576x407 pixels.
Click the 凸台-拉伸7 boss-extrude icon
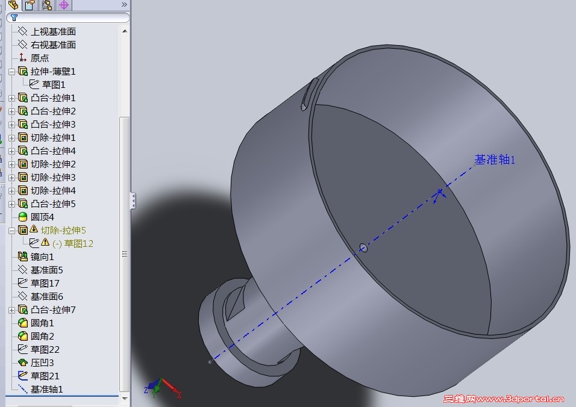point(23,309)
